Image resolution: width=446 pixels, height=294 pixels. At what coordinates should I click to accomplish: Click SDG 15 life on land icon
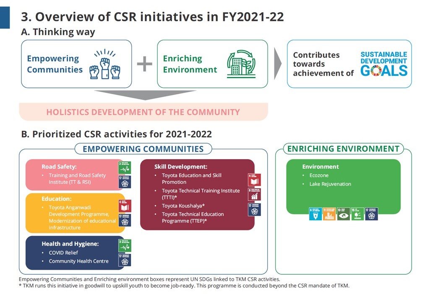[x=357, y=214]
